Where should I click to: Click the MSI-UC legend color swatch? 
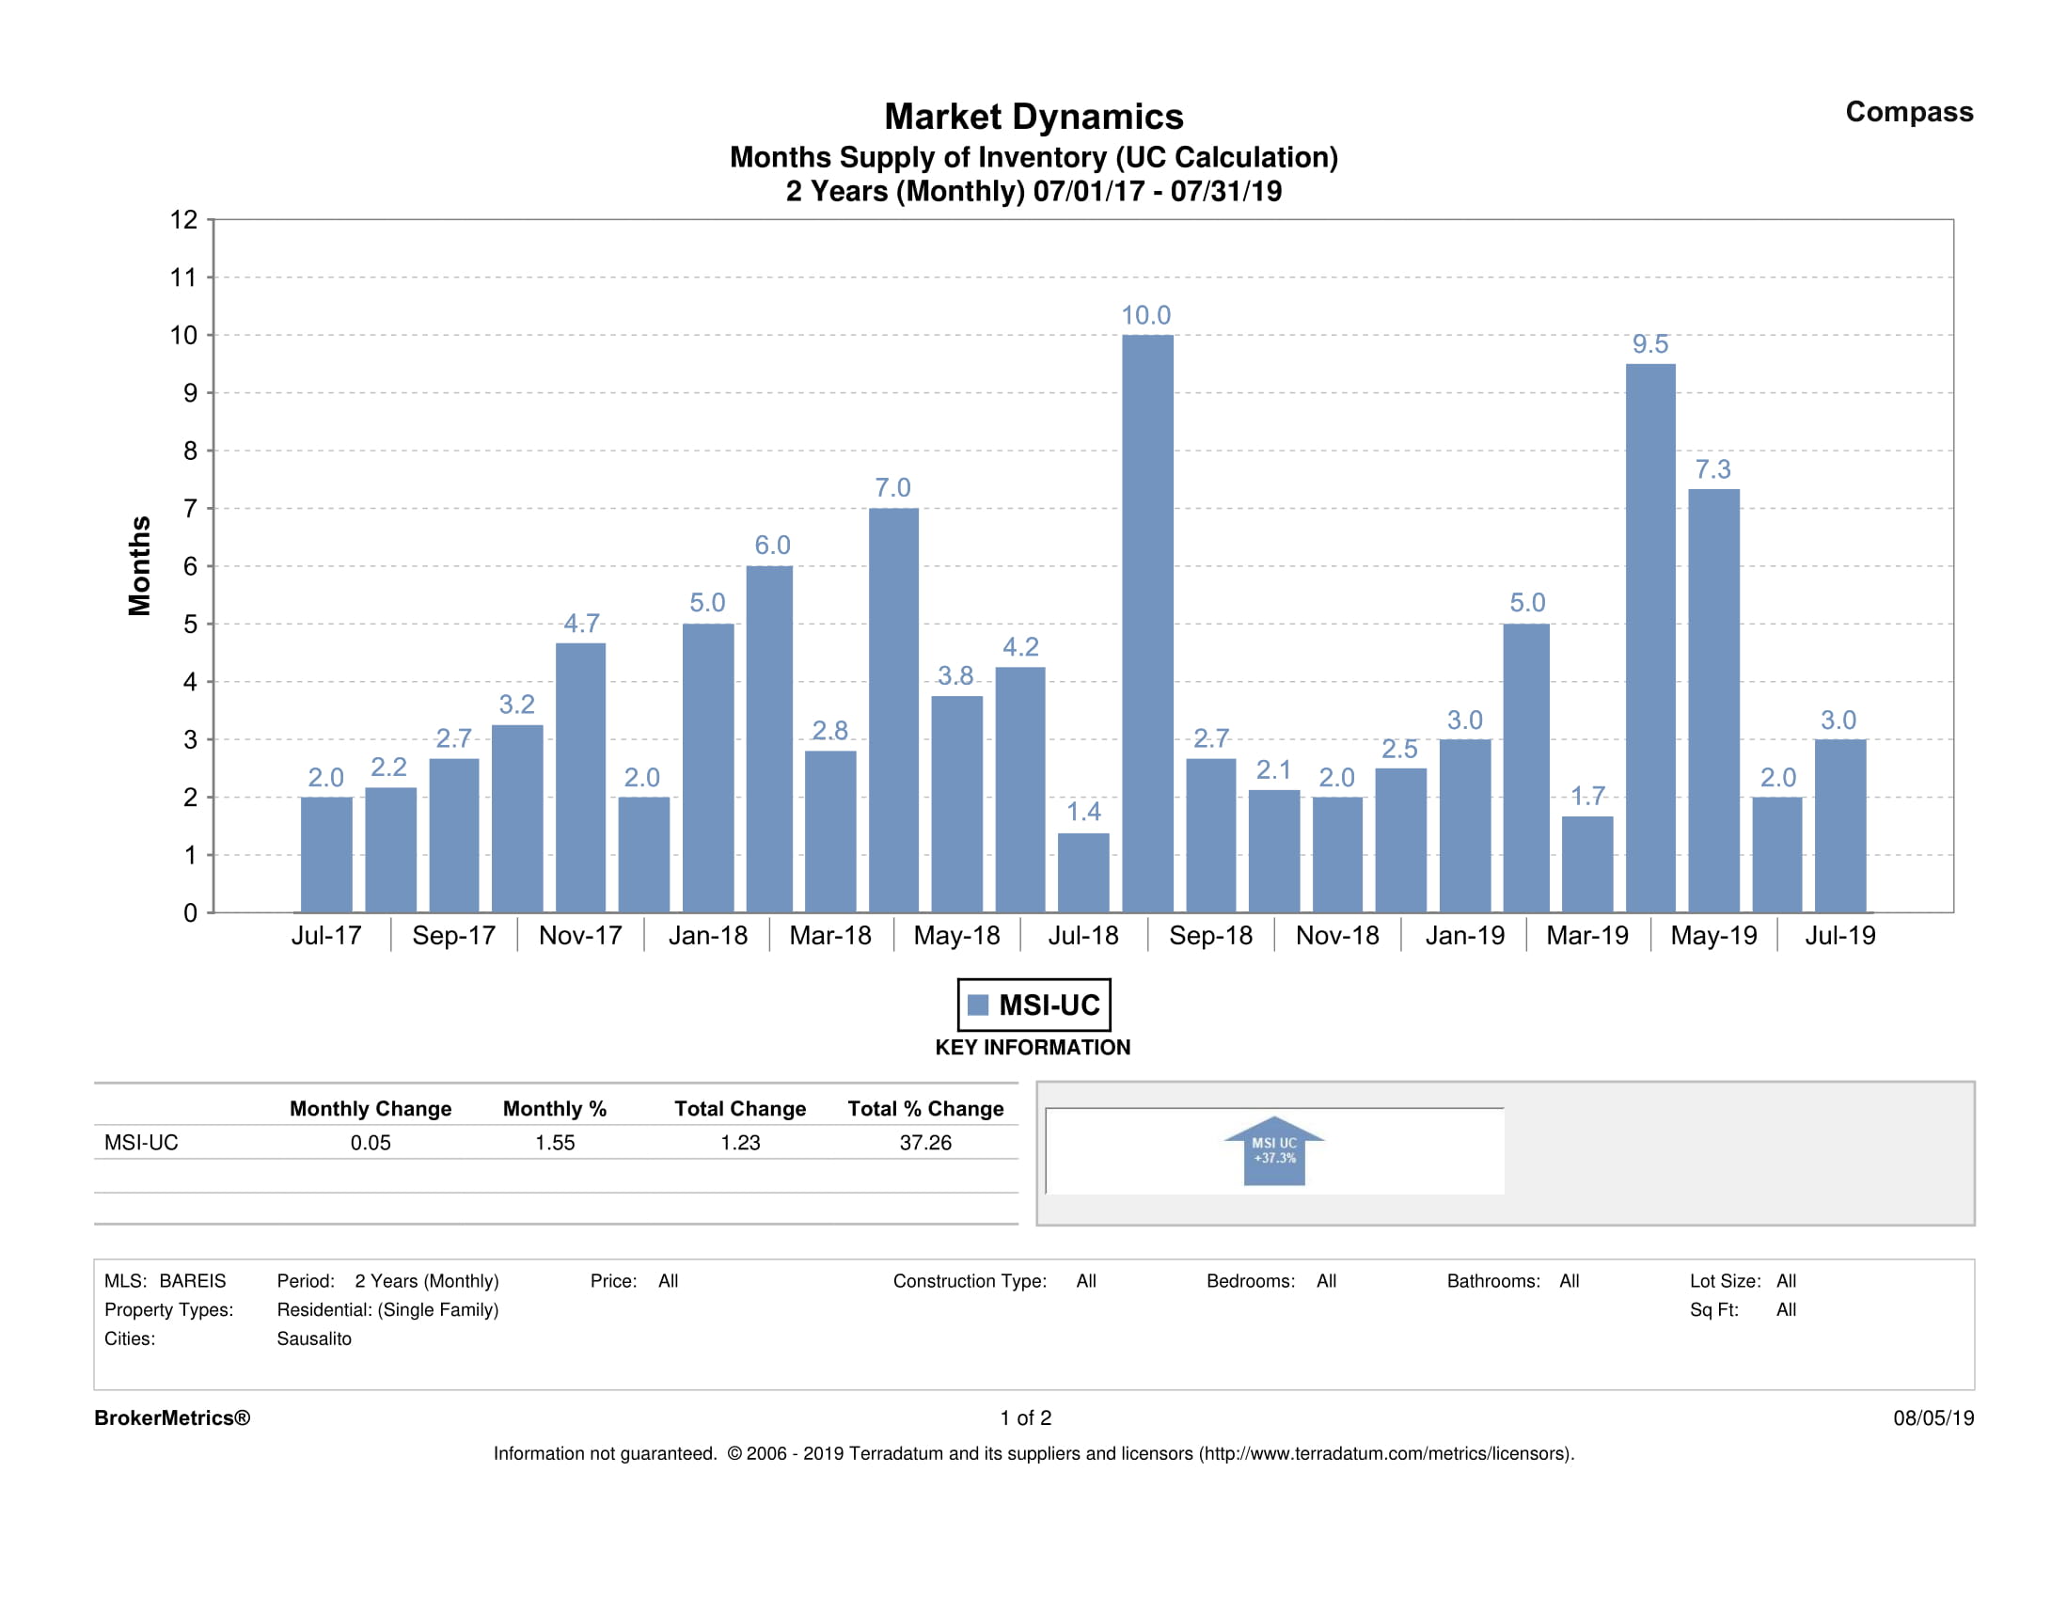pos(979,1005)
